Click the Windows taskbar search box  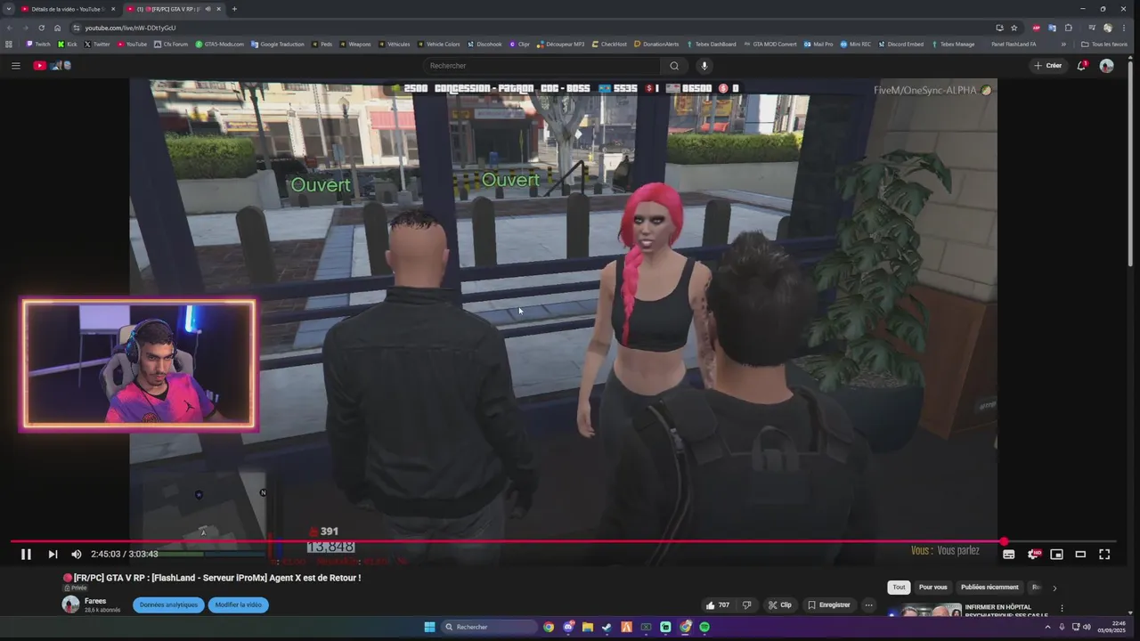(x=490, y=627)
